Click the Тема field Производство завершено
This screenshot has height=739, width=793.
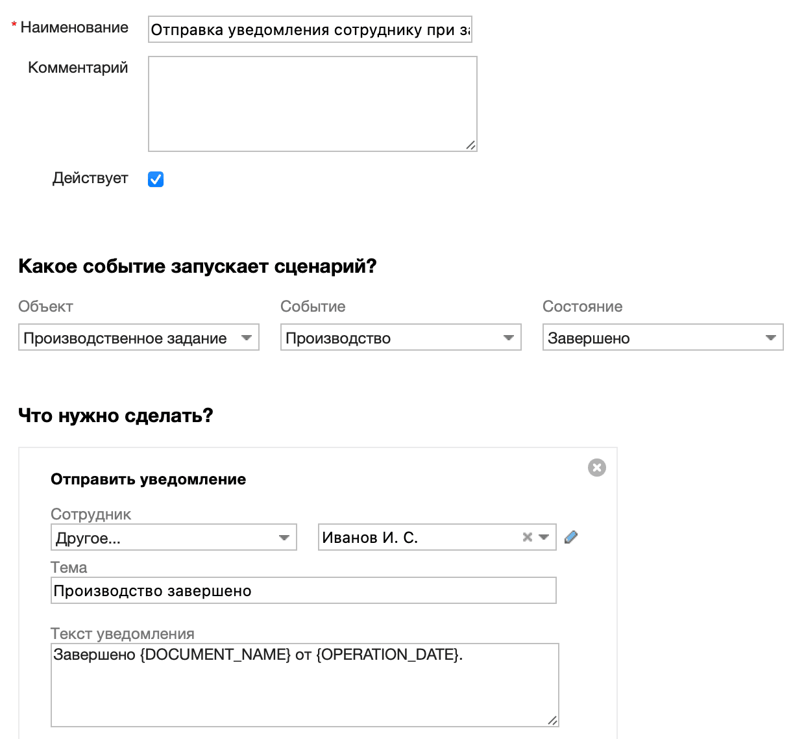click(303, 590)
